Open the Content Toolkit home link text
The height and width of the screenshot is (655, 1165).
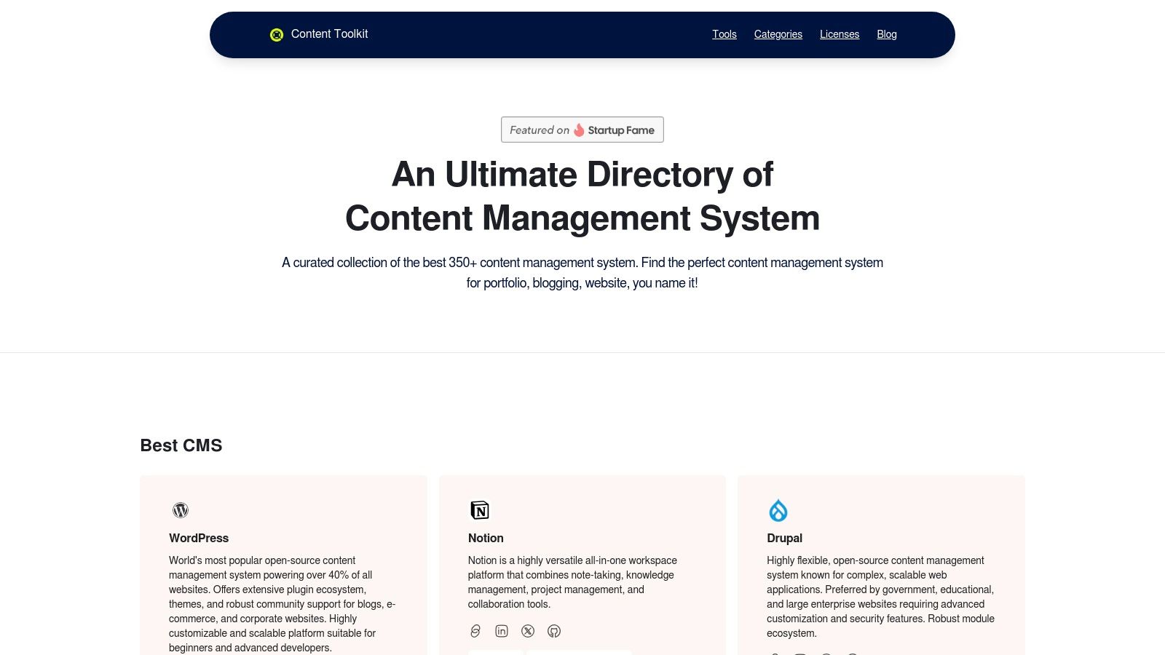329,34
